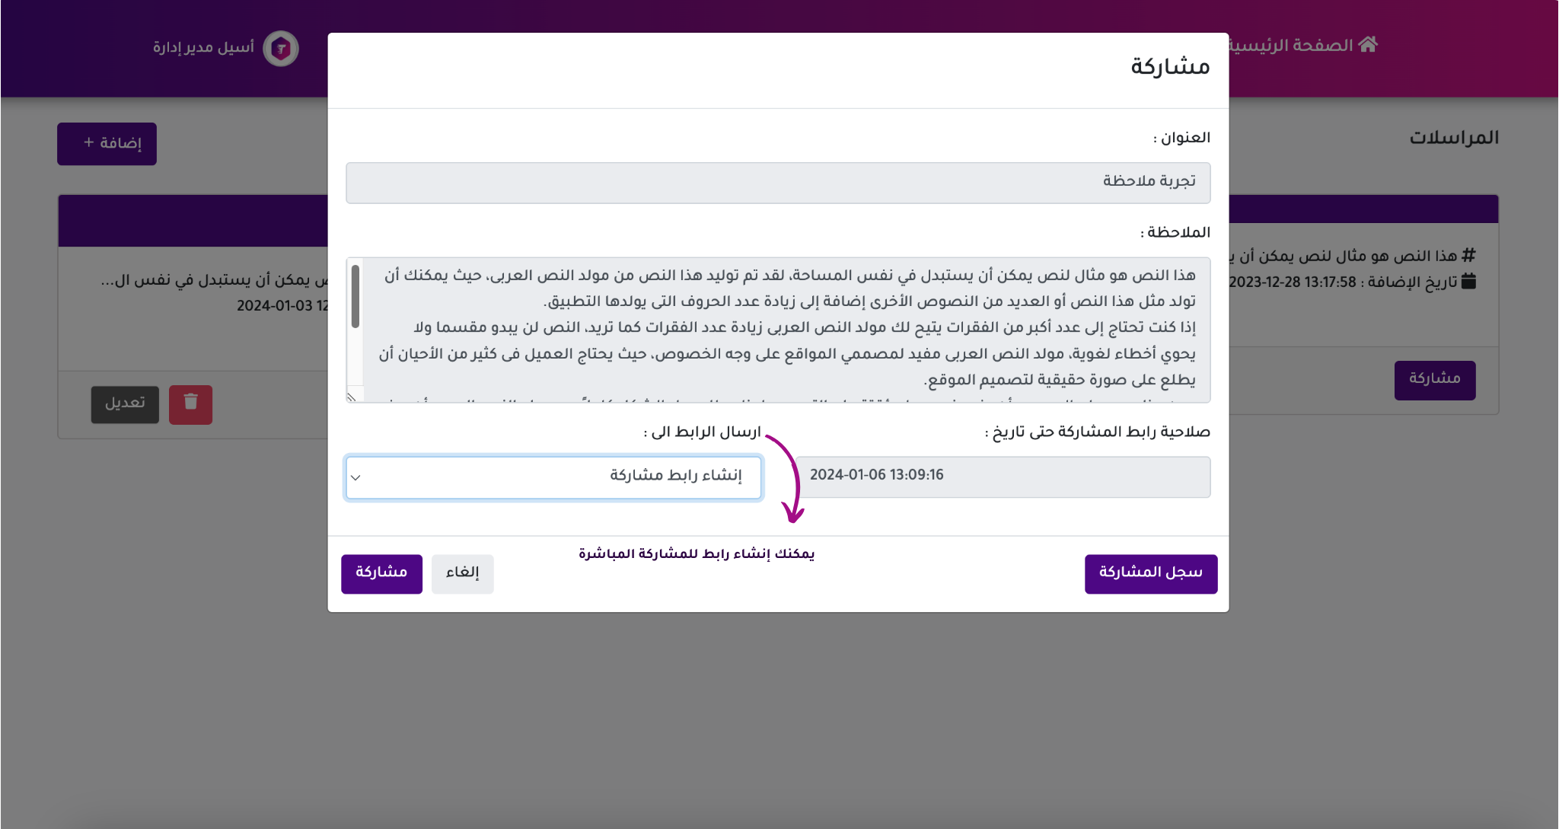The height and width of the screenshot is (829, 1559).
Task: Click the user avatar logo icon
Action: click(281, 49)
